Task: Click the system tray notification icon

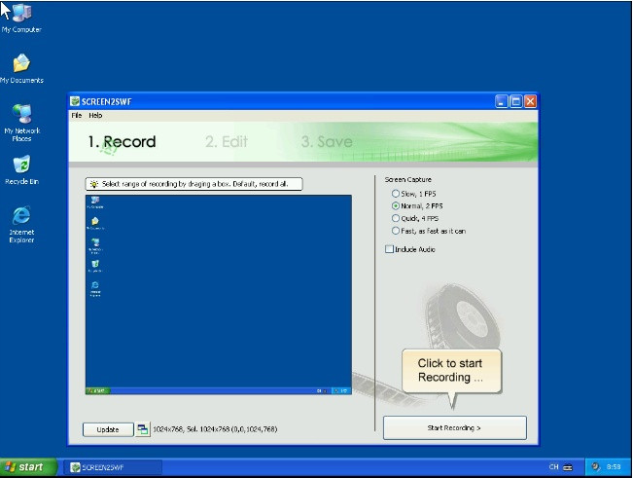Action: point(595,466)
